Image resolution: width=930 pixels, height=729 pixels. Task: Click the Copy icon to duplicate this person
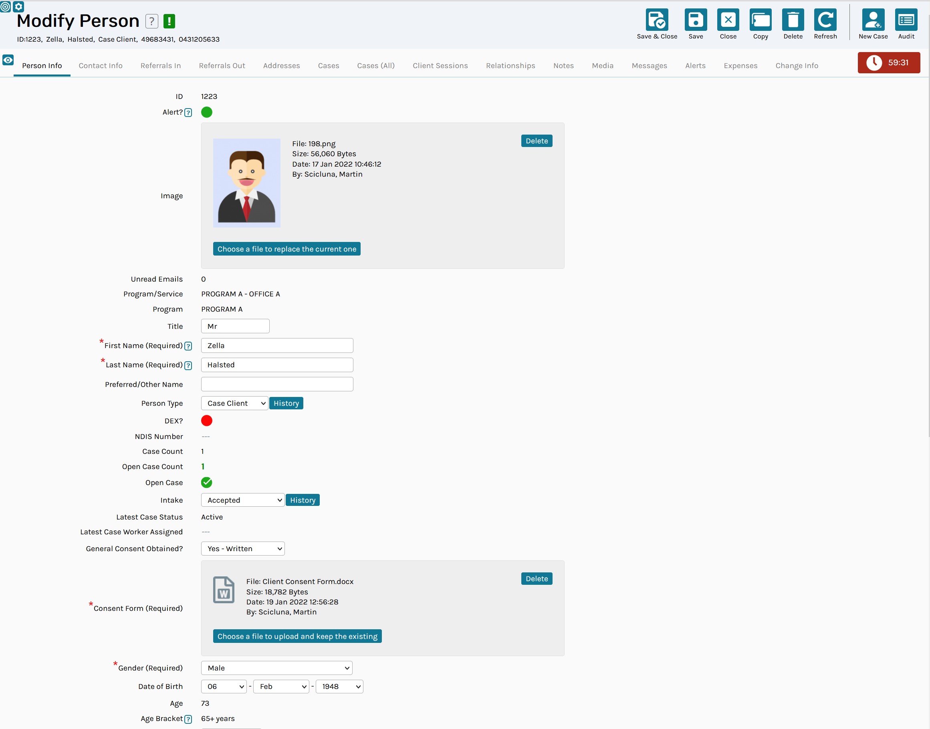coord(761,20)
